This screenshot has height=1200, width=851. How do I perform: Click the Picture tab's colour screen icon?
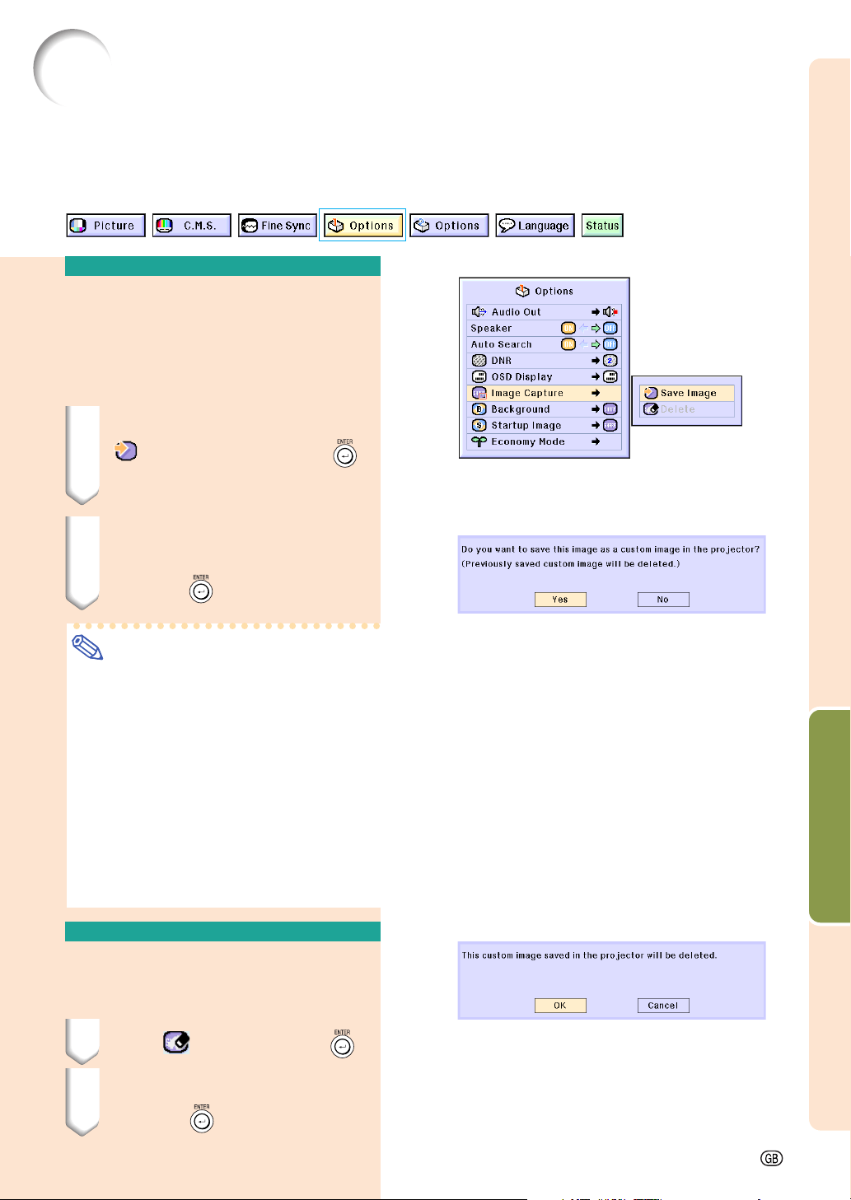(x=78, y=226)
